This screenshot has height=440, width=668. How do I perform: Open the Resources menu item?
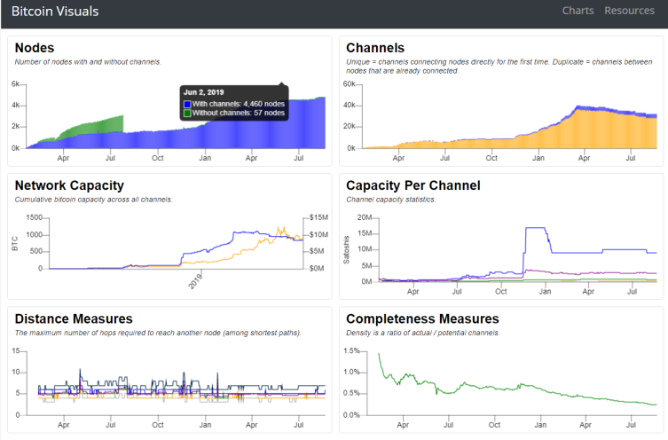tap(629, 11)
